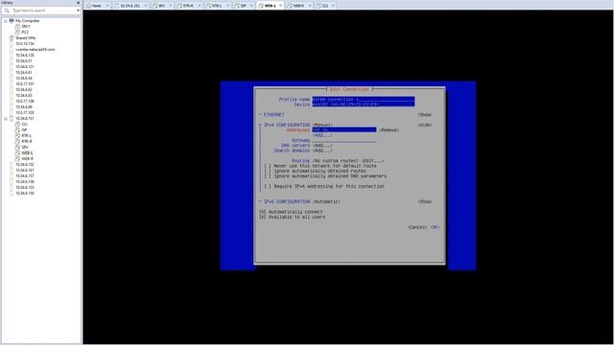Click <Edit...> for Routing

(372, 161)
